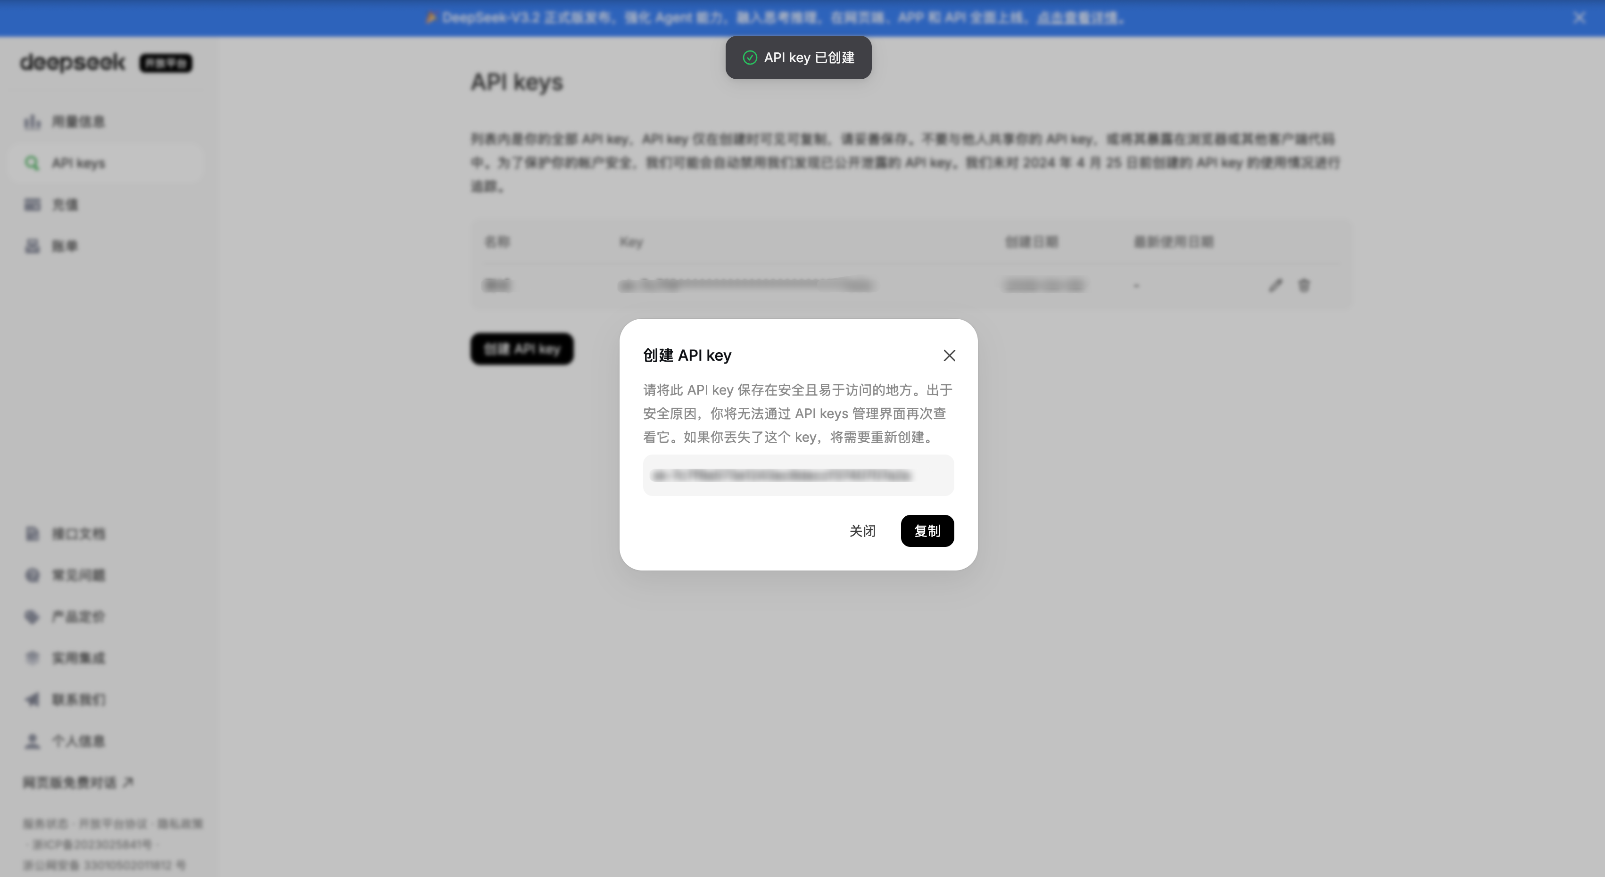Edit the API key name via pencil icon
This screenshot has height=877, width=1605.
click(x=1275, y=285)
